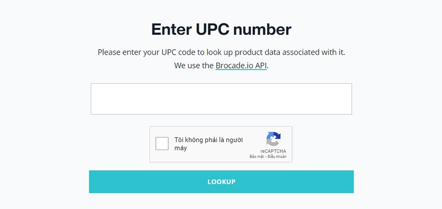Focus the UPC number input field
Image resolution: width=442 pixels, height=209 pixels.
[221, 99]
